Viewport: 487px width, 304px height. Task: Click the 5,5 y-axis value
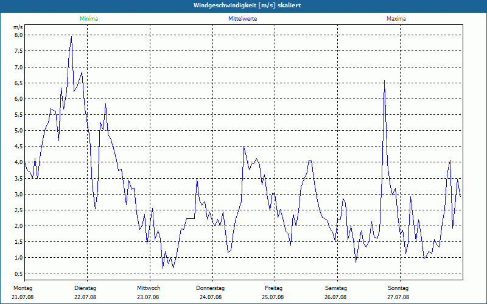(x=19, y=114)
